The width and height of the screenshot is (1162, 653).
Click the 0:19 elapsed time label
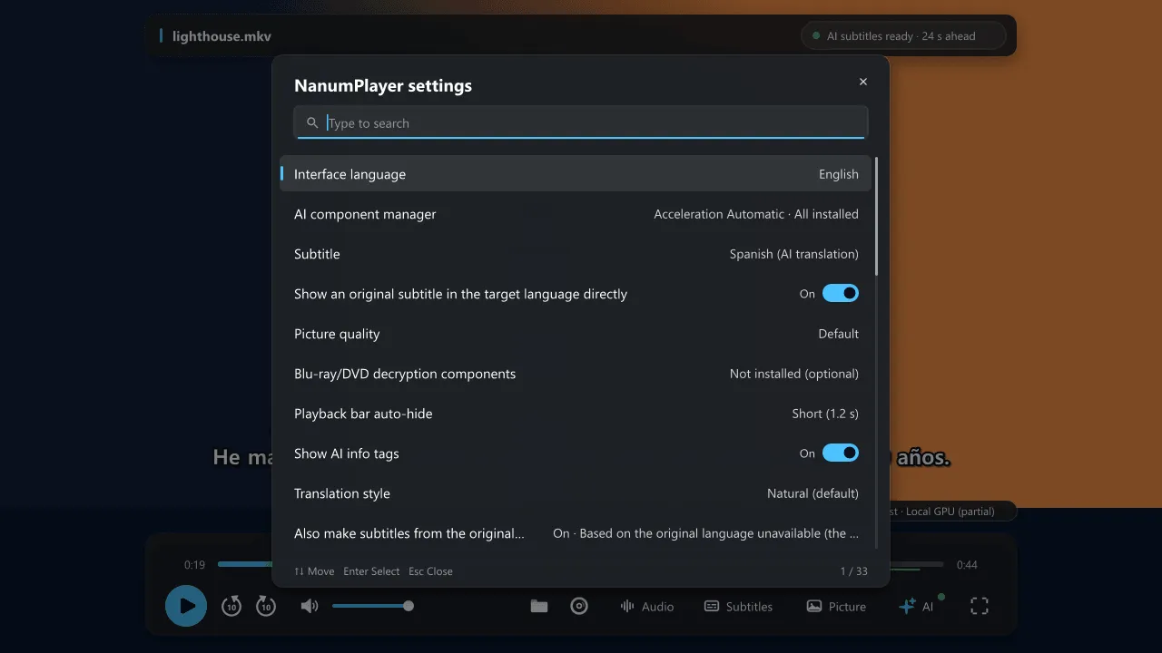pos(194,564)
